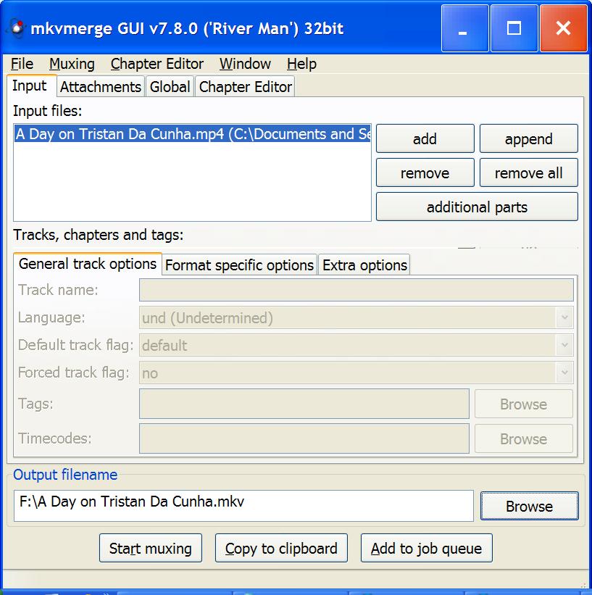The height and width of the screenshot is (595, 592).
Task: Click Add to job queue button
Action: [427, 548]
